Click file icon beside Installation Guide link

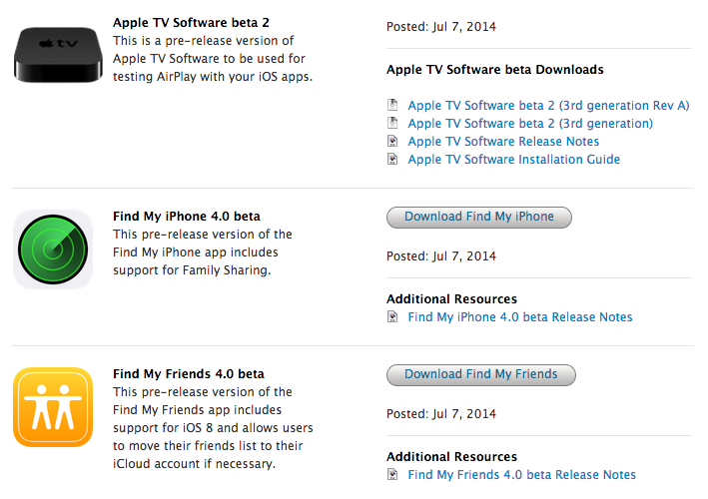tap(393, 159)
